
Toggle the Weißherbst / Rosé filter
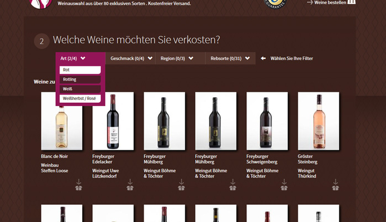[80, 98]
